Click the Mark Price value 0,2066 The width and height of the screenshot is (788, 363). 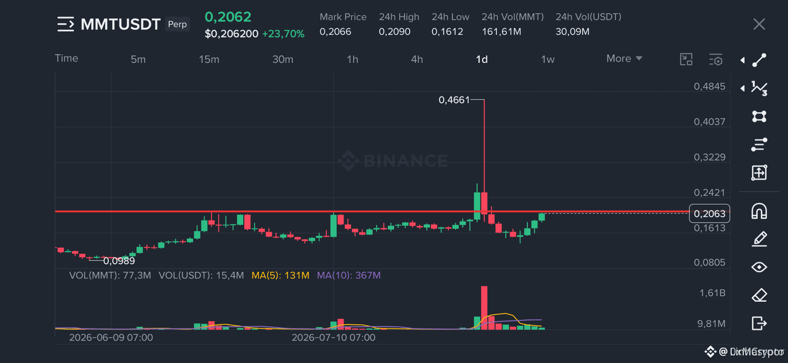point(335,32)
